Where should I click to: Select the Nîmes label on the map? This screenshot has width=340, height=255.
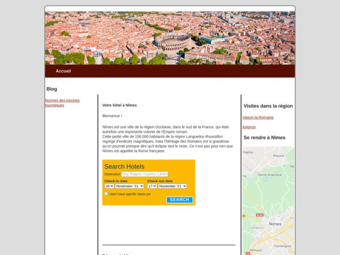coord(275,224)
